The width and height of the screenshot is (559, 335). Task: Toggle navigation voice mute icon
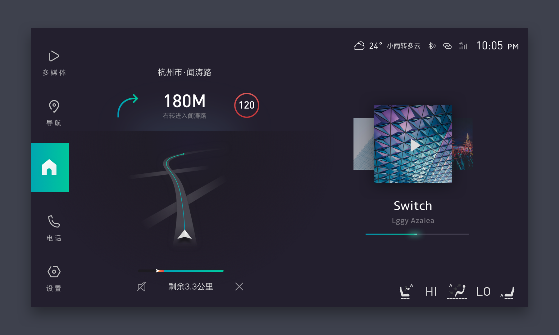pyautogui.click(x=142, y=286)
